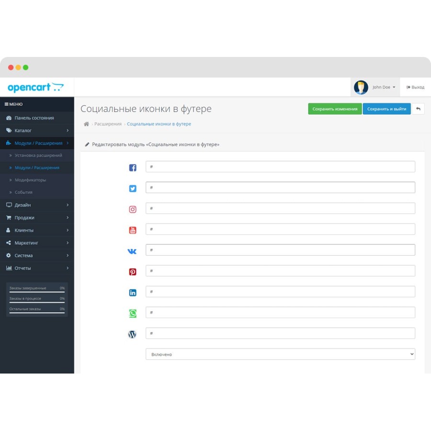The image size is (431, 431).
Task: Click the Twitter URL input field
Action: (x=280, y=187)
